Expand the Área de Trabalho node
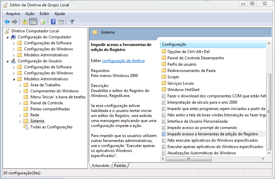275x179 pixels. (x=20, y=85)
